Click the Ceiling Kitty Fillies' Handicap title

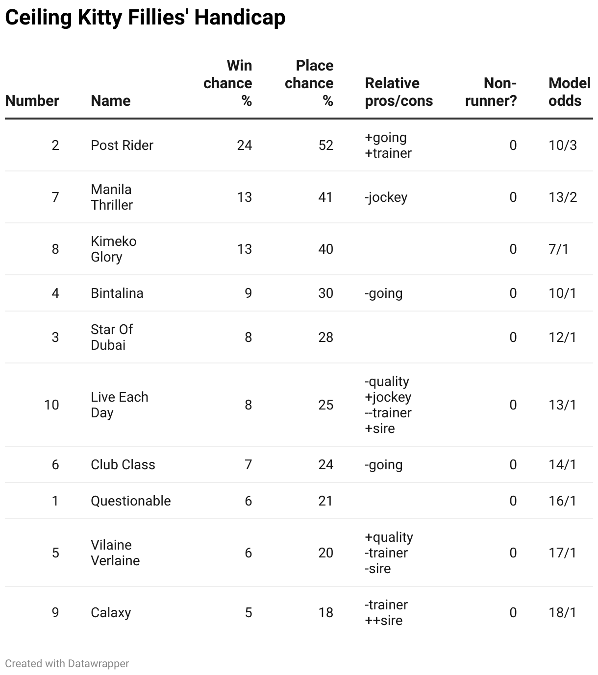tap(145, 18)
